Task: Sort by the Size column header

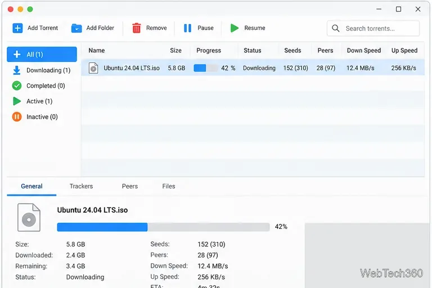Action: pos(175,51)
